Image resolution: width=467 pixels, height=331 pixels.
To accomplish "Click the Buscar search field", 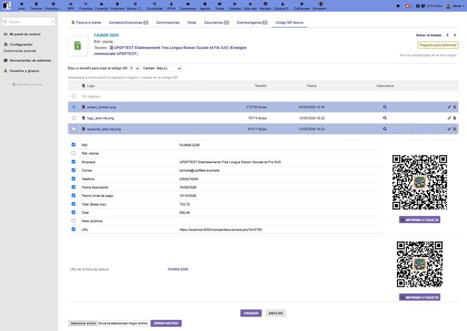I will (29, 22).
